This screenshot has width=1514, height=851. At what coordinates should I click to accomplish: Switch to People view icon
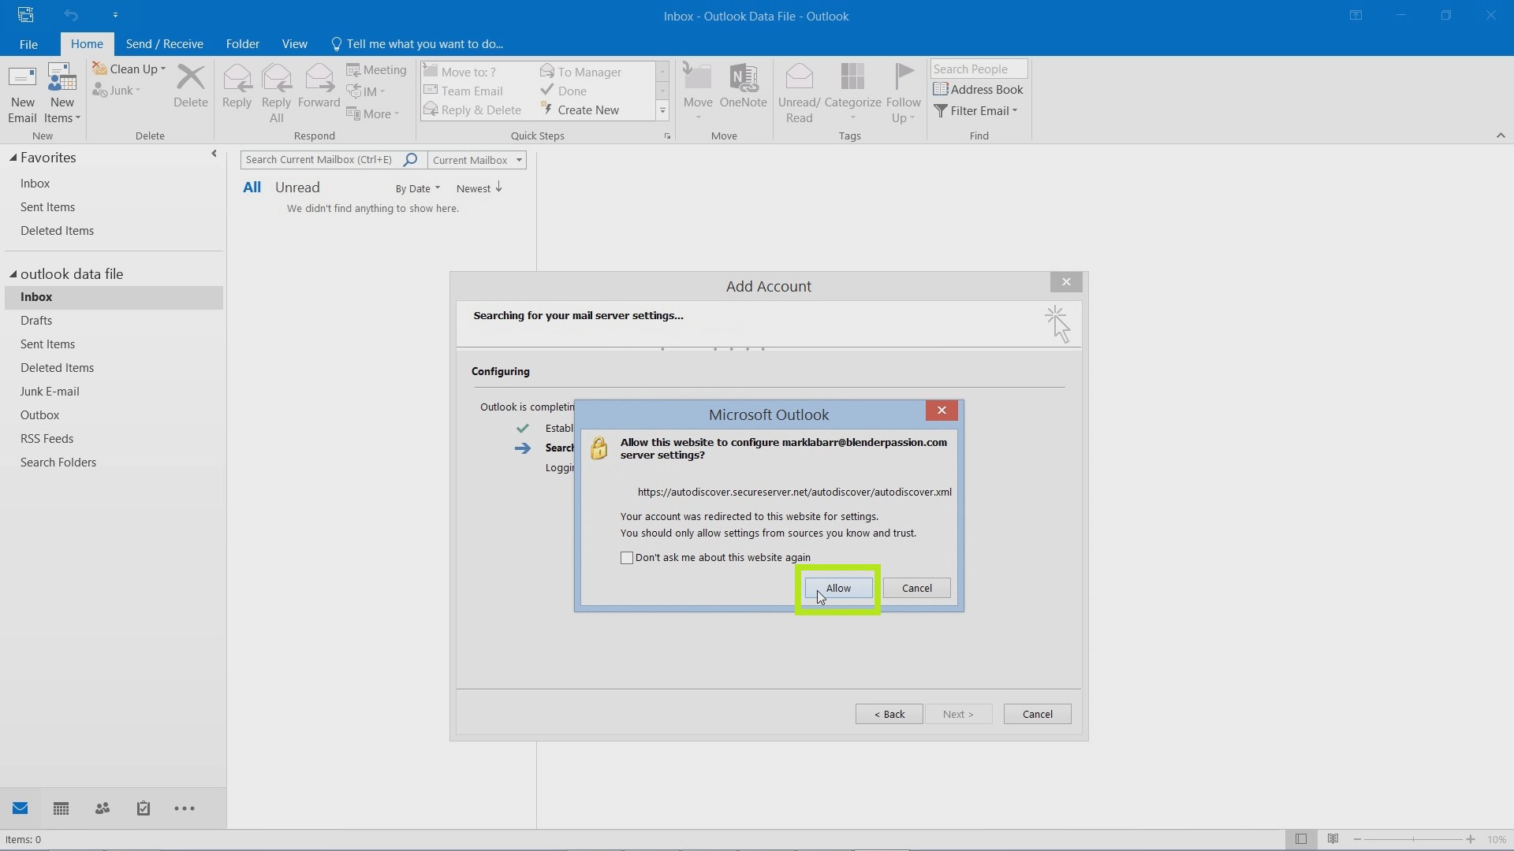(103, 808)
